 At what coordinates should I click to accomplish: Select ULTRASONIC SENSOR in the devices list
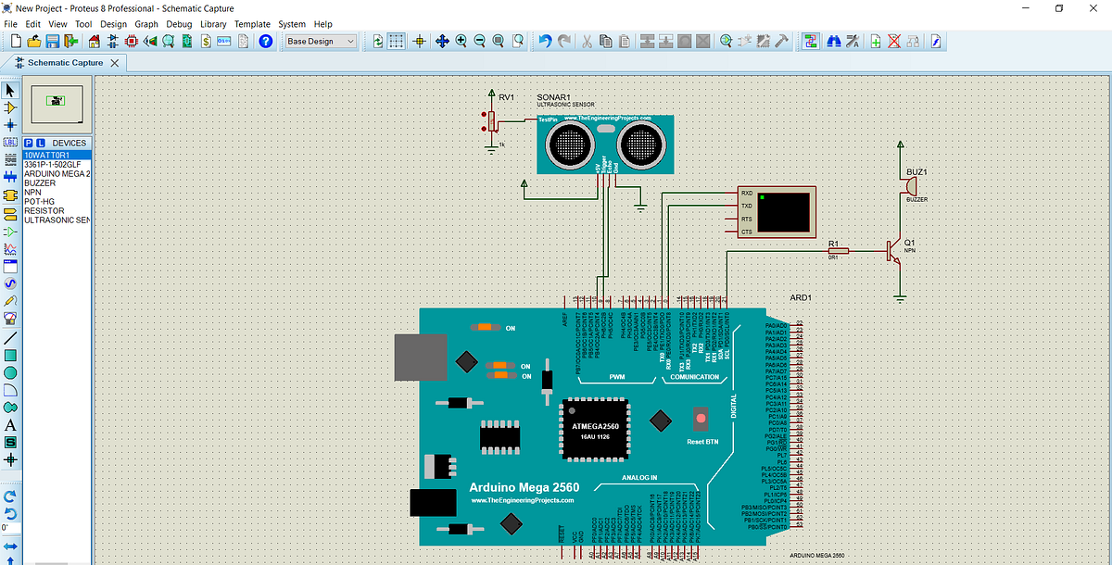click(57, 220)
